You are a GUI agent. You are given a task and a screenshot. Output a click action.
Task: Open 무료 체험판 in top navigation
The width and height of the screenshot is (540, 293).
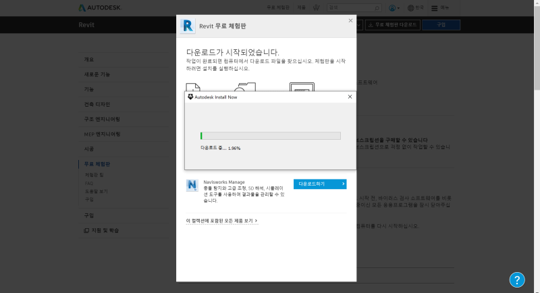tap(278, 7)
